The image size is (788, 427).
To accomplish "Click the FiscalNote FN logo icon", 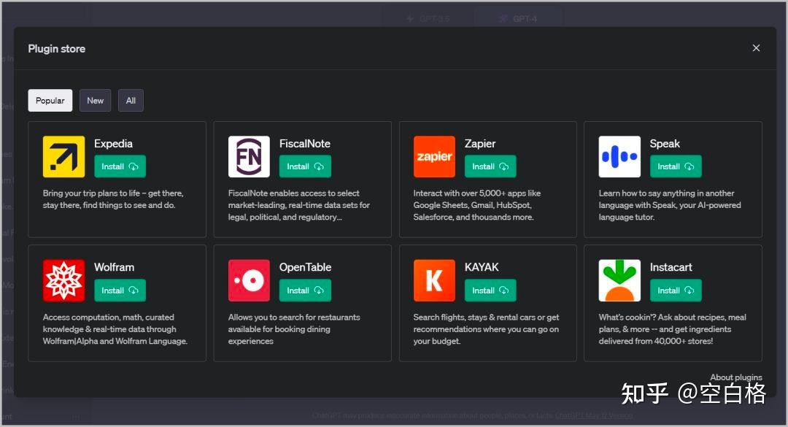I will (249, 156).
